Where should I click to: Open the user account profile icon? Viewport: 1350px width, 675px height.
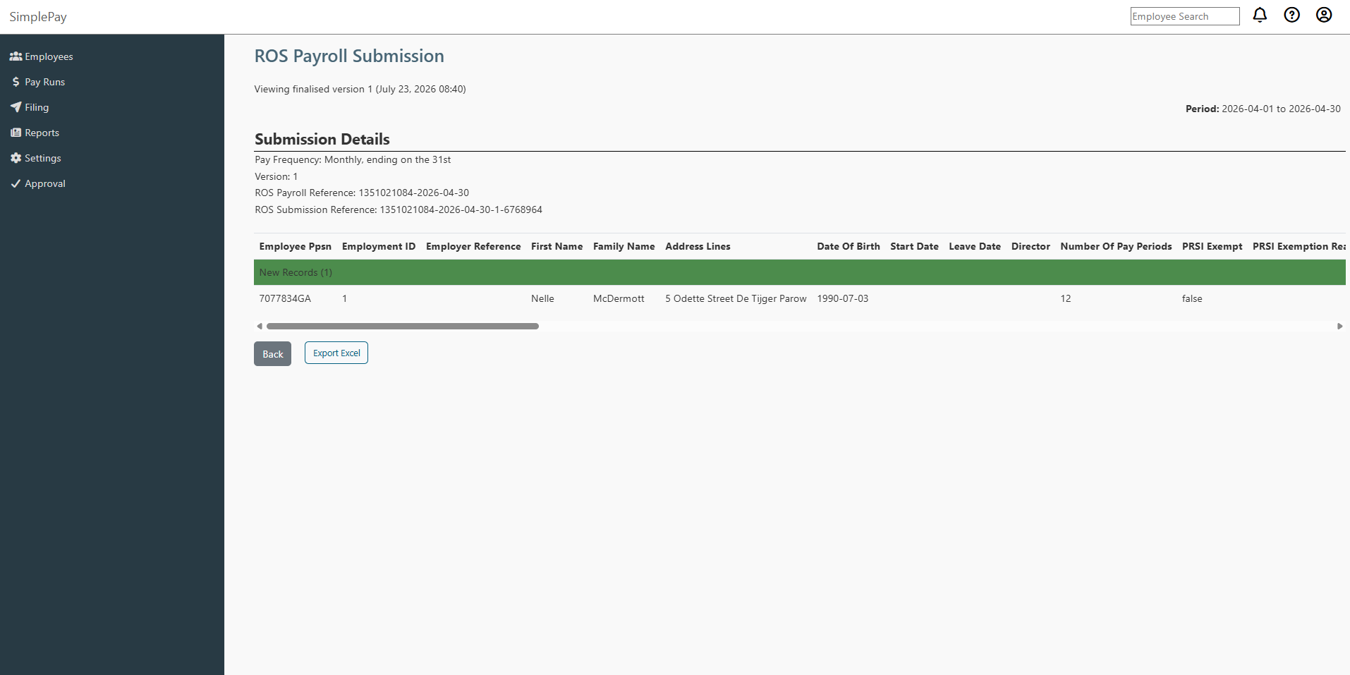click(1324, 15)
